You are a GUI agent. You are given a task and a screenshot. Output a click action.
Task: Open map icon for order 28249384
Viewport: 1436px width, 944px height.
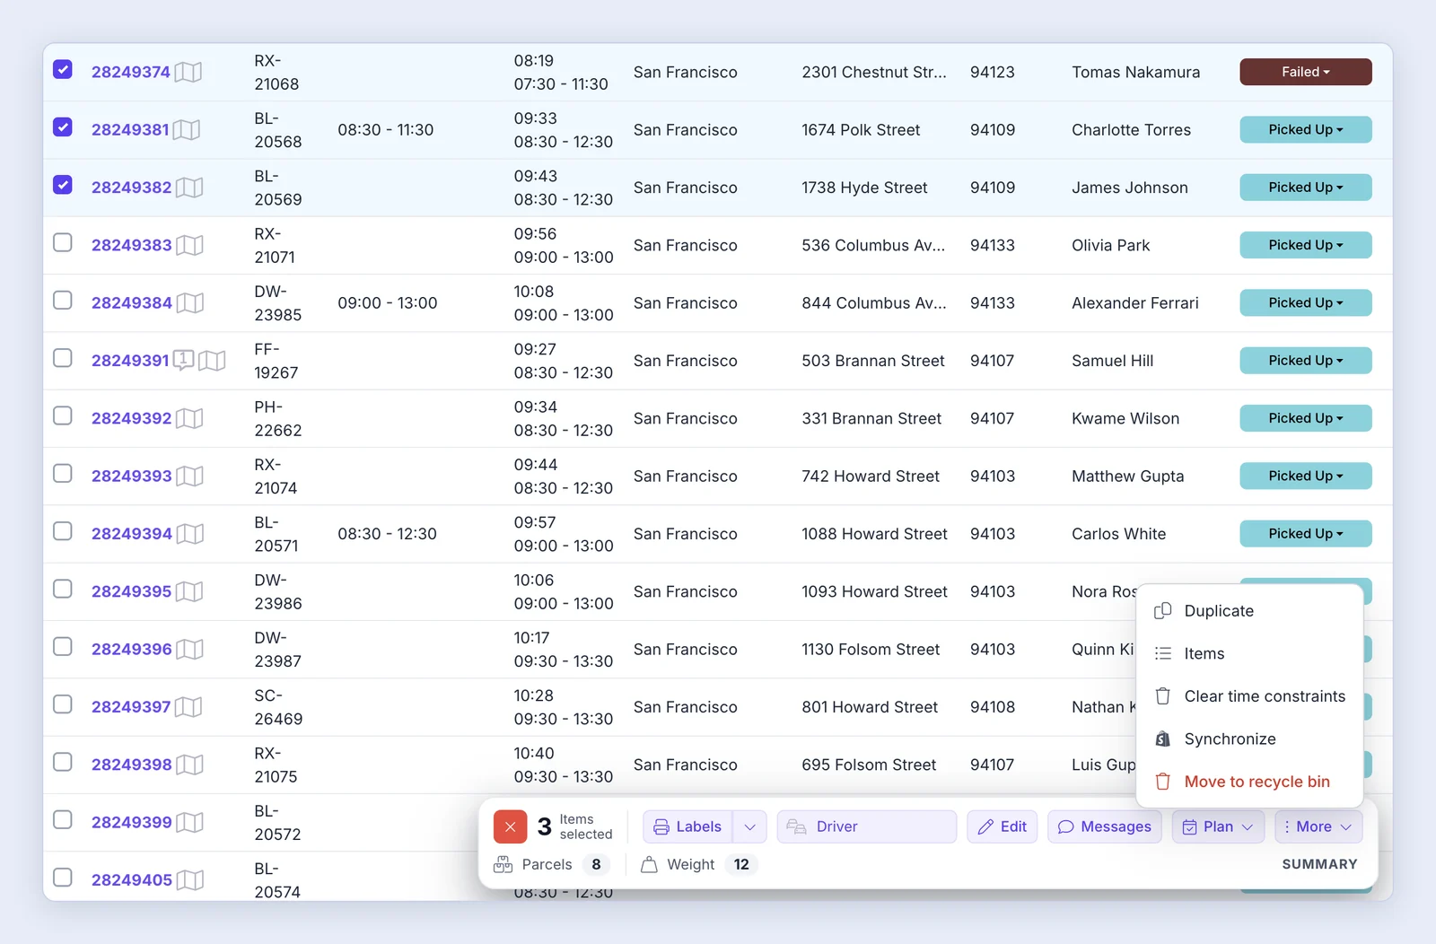[x=189, y=303]
